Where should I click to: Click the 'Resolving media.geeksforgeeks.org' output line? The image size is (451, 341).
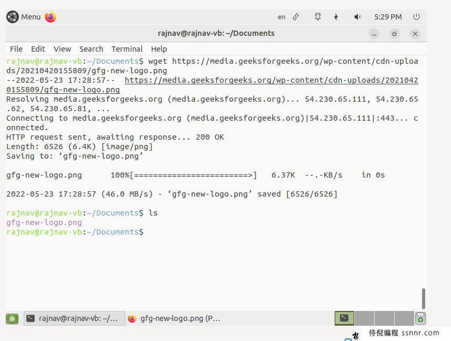point(212,104)
